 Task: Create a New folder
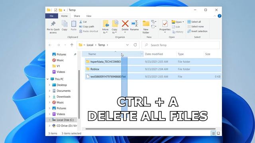coord(146,27)
